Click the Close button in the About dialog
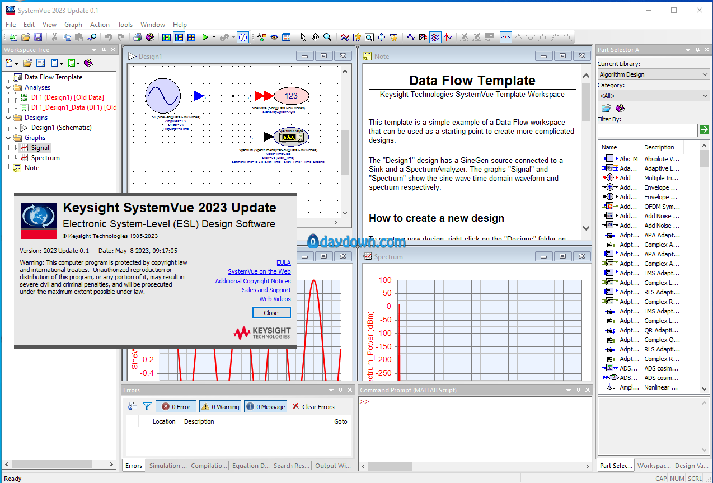Image resolution: width=713 pixels, height=483 pixels. (271, 313)
